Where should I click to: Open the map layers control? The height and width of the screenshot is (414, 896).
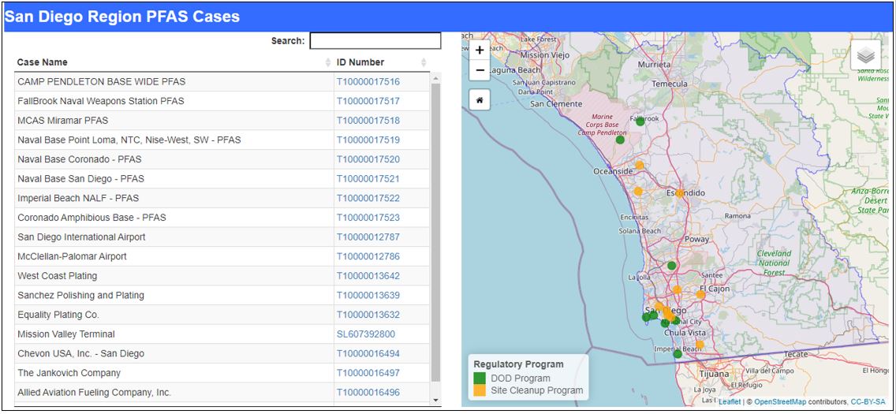pyautogui.click(x=865, y=55)
